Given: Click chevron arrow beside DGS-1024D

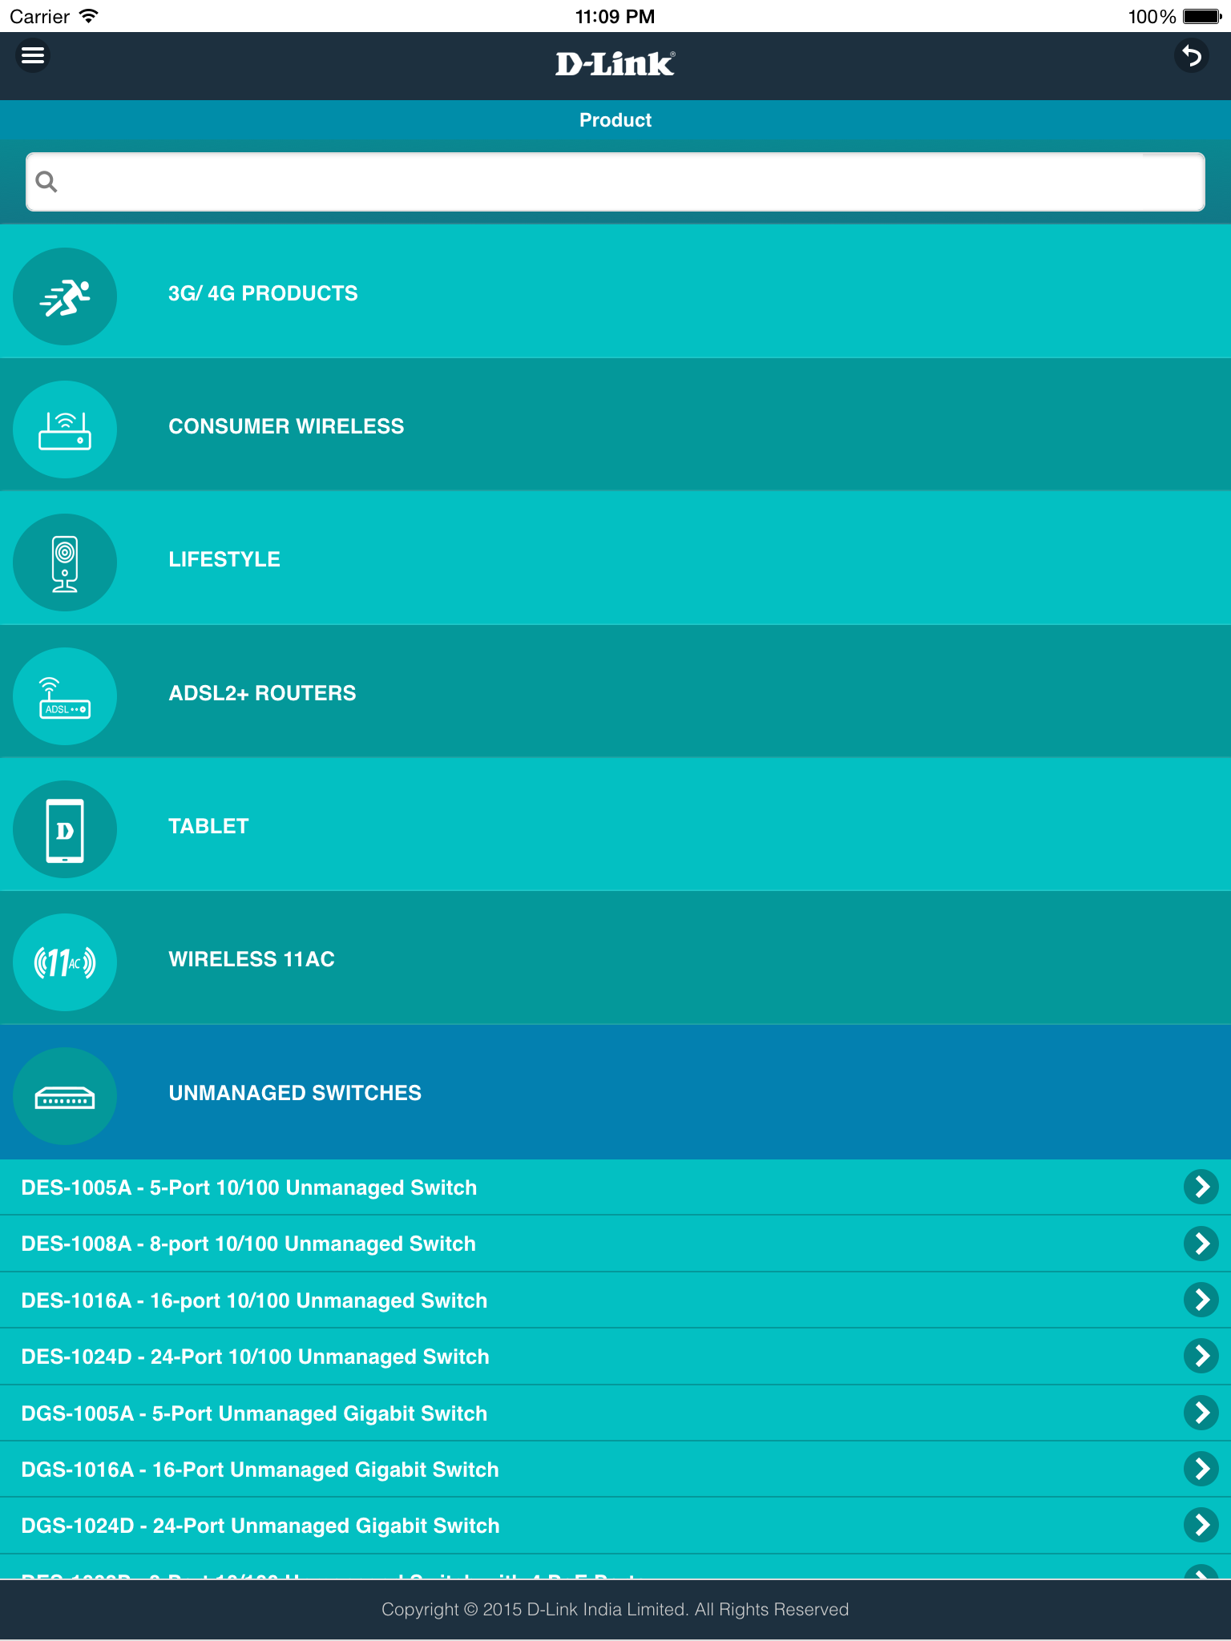Looking at the screenshot, I should pos(1201,1525).
